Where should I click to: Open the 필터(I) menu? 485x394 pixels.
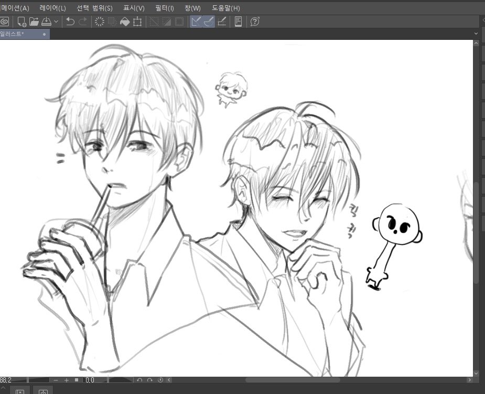pos(164,8)
